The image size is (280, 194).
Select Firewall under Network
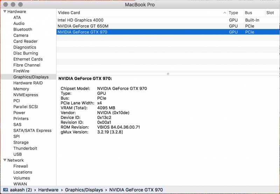21,166
